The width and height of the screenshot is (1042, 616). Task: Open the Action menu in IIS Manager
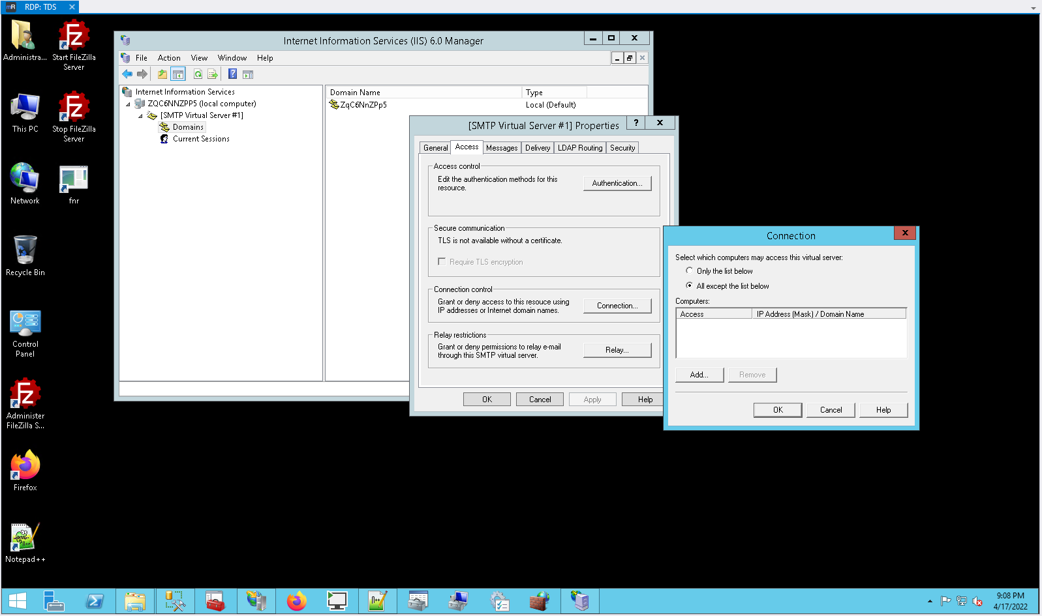[169, 58]
